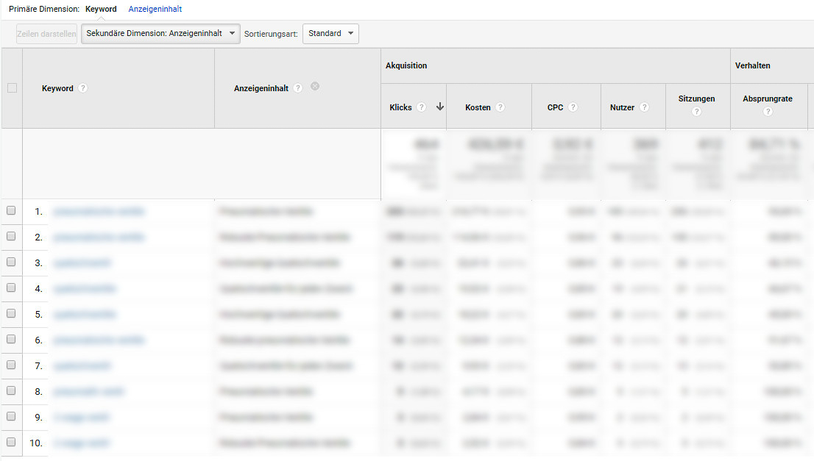Click help icon next to CPC
This screenshot has width=814, height=461.
(573, 107)
